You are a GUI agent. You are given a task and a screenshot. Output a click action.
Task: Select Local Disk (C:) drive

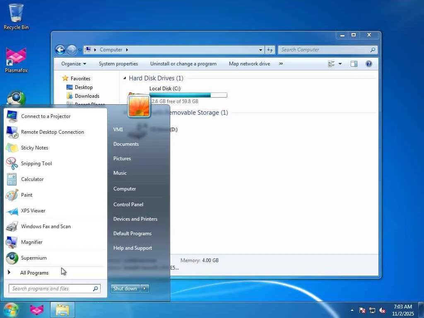[177, 95]
